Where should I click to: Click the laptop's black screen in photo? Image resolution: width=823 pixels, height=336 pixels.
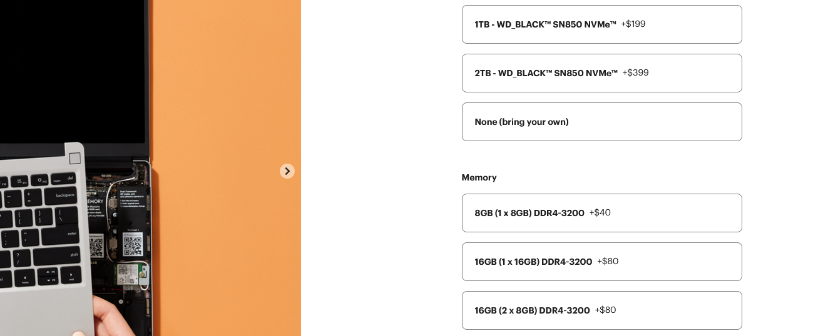(x=69, y=62)
